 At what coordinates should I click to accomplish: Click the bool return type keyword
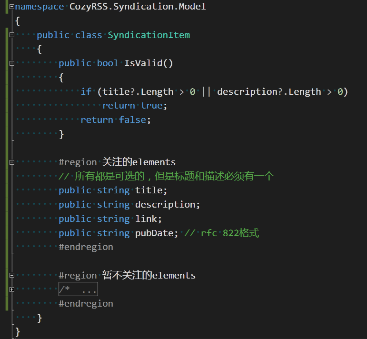tap(108, 63)
